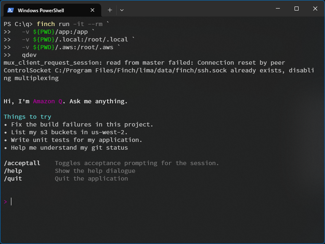Select the Windows PowerShell tab

coord(49,10)
